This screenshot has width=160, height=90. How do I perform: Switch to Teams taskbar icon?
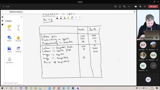coord(78,88)
